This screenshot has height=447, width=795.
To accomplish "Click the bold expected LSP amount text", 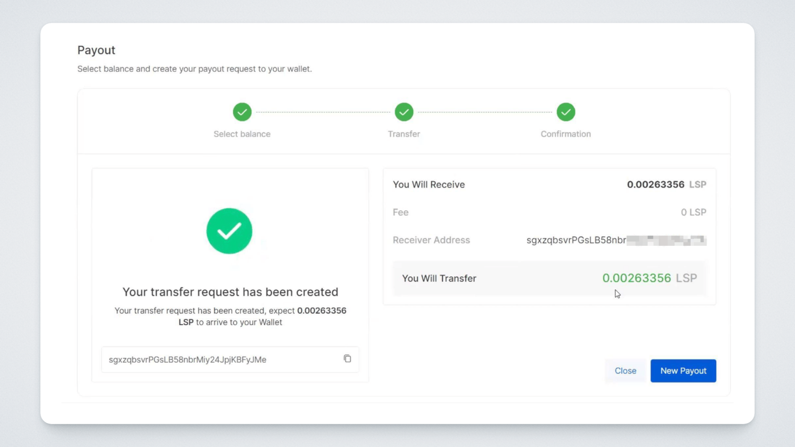I will coord(321,311).
